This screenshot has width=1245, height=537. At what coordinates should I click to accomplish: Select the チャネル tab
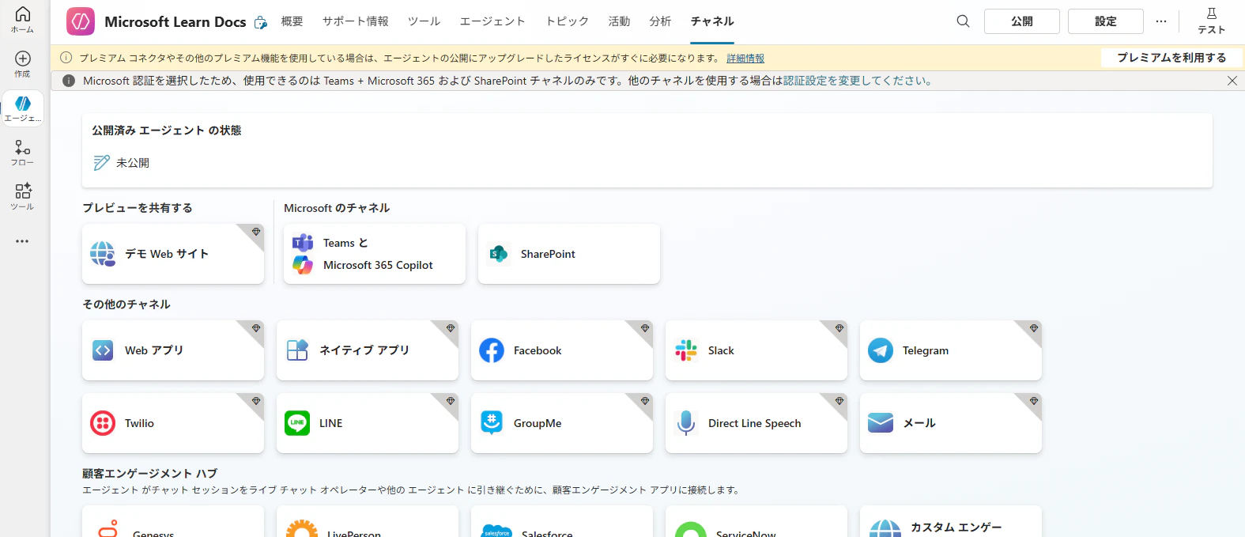(x=712, y=21)
